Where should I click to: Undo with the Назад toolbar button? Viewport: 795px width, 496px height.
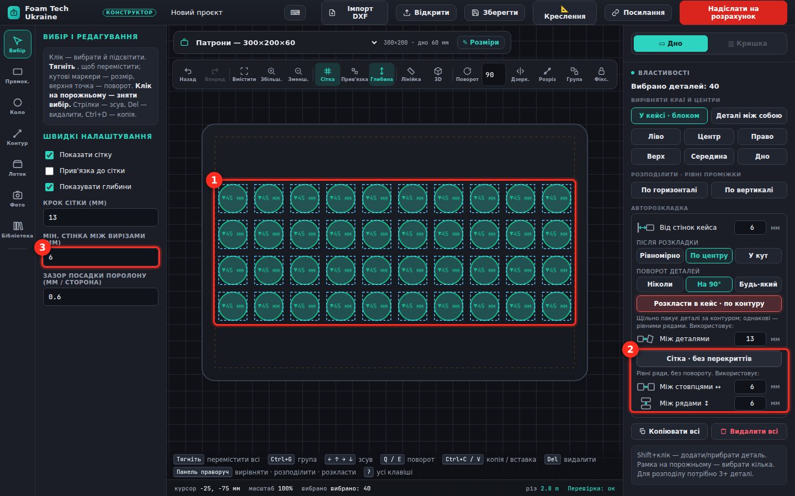coord(188,74)
